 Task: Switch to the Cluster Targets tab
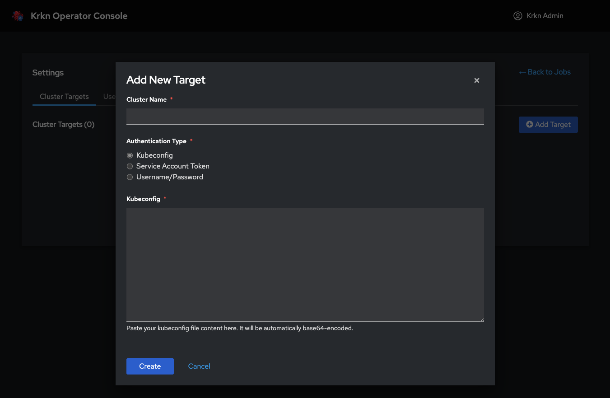point(64,96)
